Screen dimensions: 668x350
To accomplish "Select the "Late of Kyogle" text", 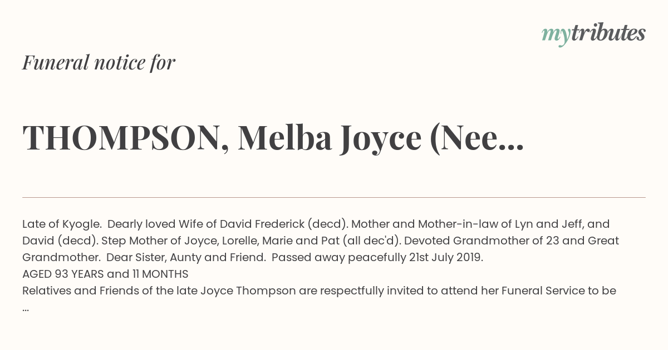I will tap(61, 224).
